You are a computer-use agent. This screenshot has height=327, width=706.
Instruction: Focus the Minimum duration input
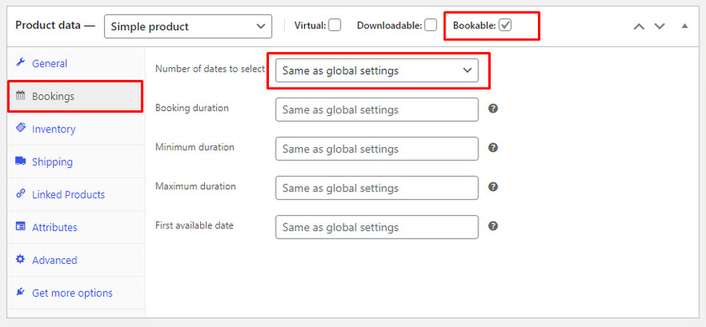coord(377,149)
